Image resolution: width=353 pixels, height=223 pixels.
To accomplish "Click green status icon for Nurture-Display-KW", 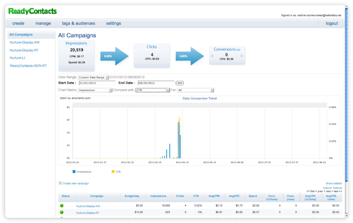I will click(62, 205).
